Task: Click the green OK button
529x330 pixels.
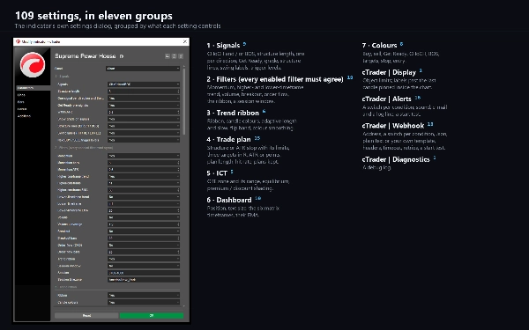Action: (x=152, y=316)
